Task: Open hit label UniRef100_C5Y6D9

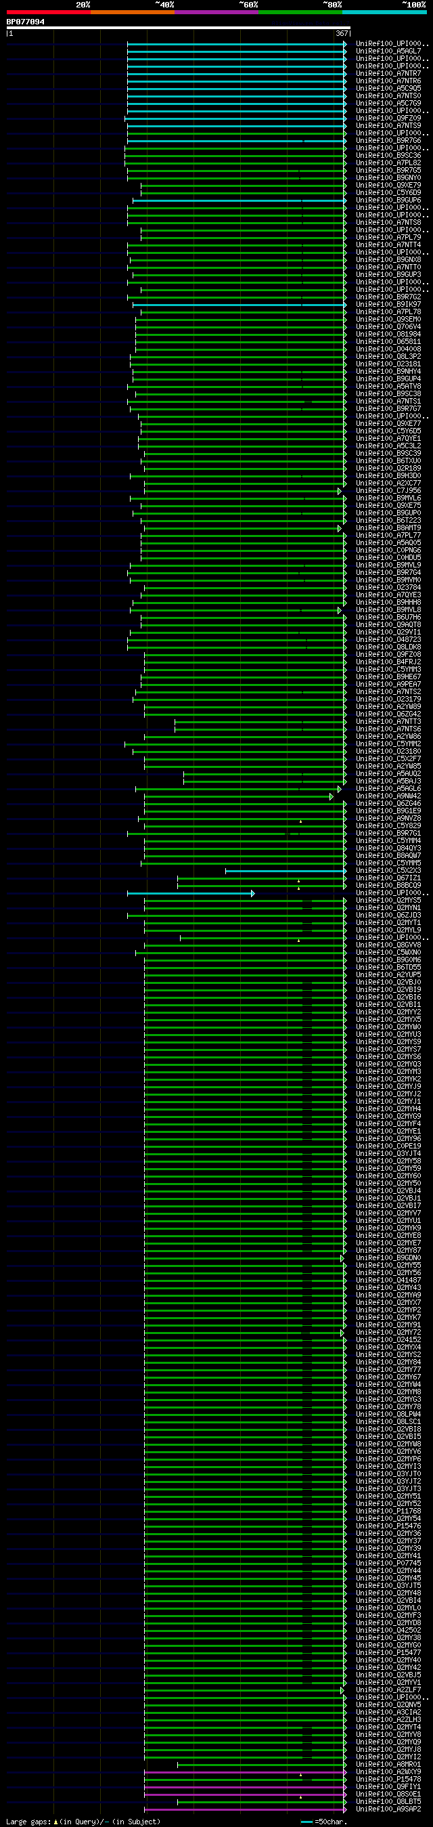Action: click(x=388, y=193)
